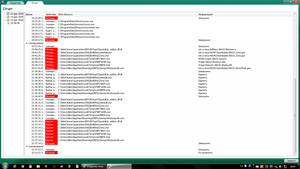Image resolution: width=300 pixels, height=169 pixels.
Task: Switch to the Создание ново... Internet Explorer window
Action: 94,166
